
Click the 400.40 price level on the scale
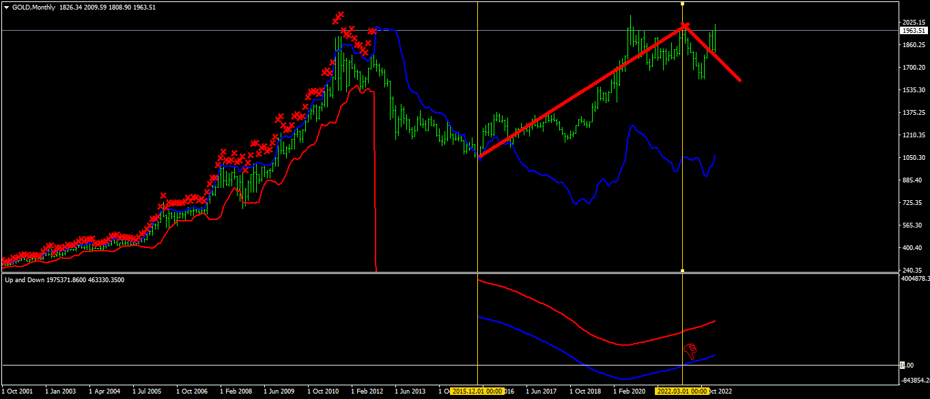(x=912, y=248)
